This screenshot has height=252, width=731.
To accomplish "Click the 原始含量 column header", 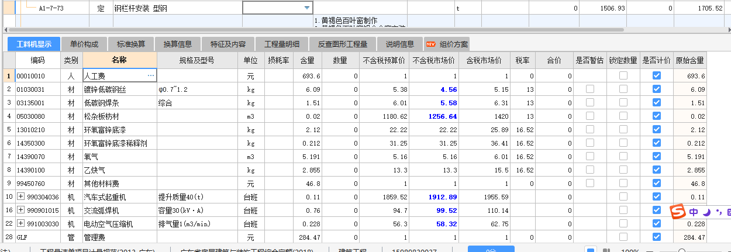I will [690, 60].
